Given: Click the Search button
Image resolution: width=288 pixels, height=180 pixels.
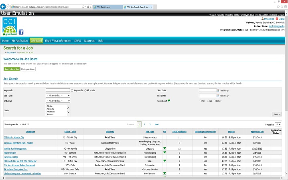Looking at the screenshot, I should (276, 114).
